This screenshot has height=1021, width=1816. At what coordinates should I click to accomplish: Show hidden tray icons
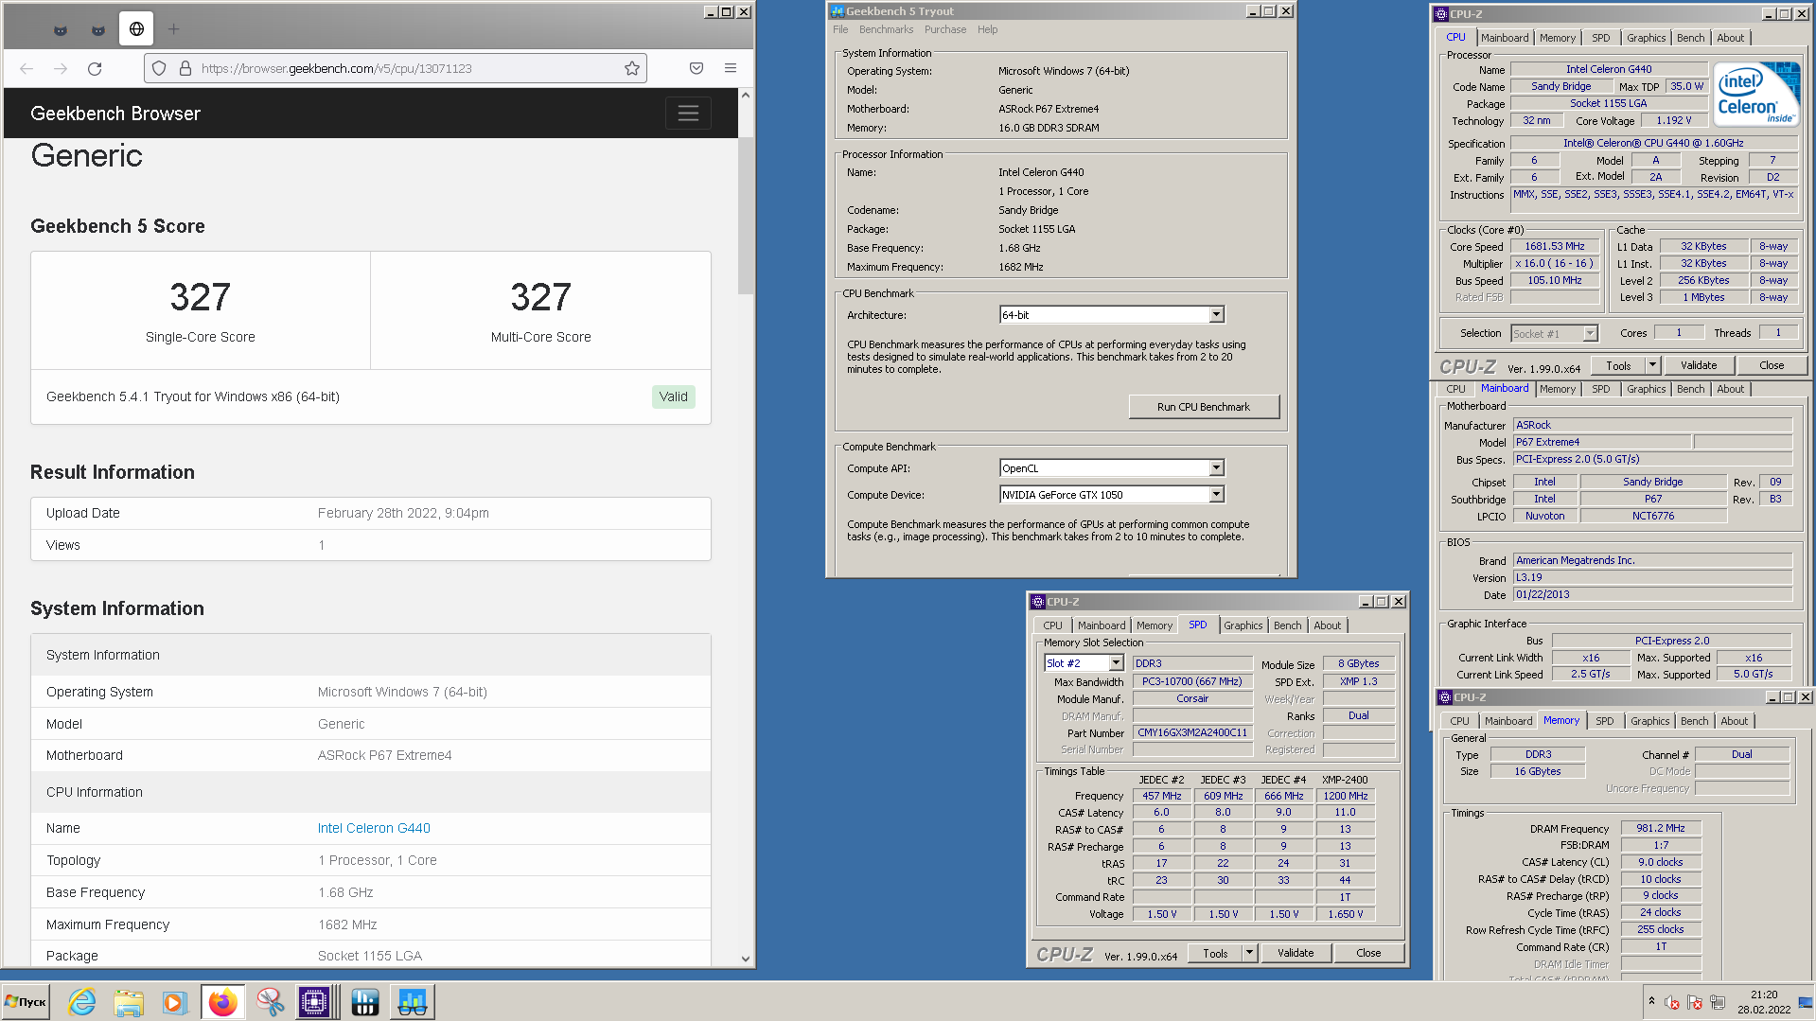click(1651, 1001)
